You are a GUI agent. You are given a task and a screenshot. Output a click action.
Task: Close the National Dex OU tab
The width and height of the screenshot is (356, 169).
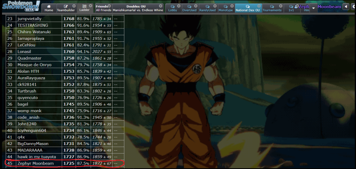click(258, 6)
